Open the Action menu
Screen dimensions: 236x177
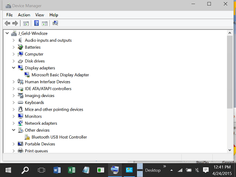point(24,15)
